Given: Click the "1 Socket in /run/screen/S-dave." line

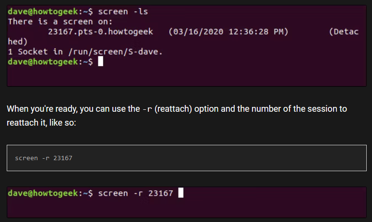Looking at the screenshot, I should pos(85,52).
